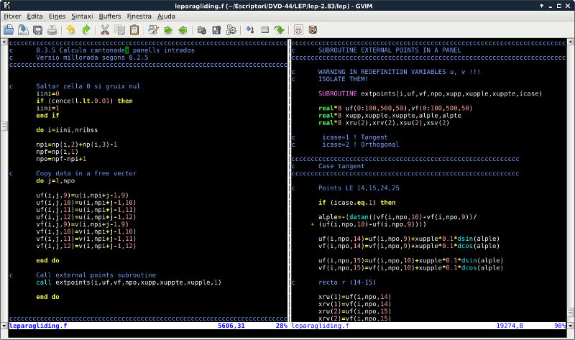This screenshot has width=575, height=340.
Task: Click the left scrollbar up arrow
Action: 4,42
